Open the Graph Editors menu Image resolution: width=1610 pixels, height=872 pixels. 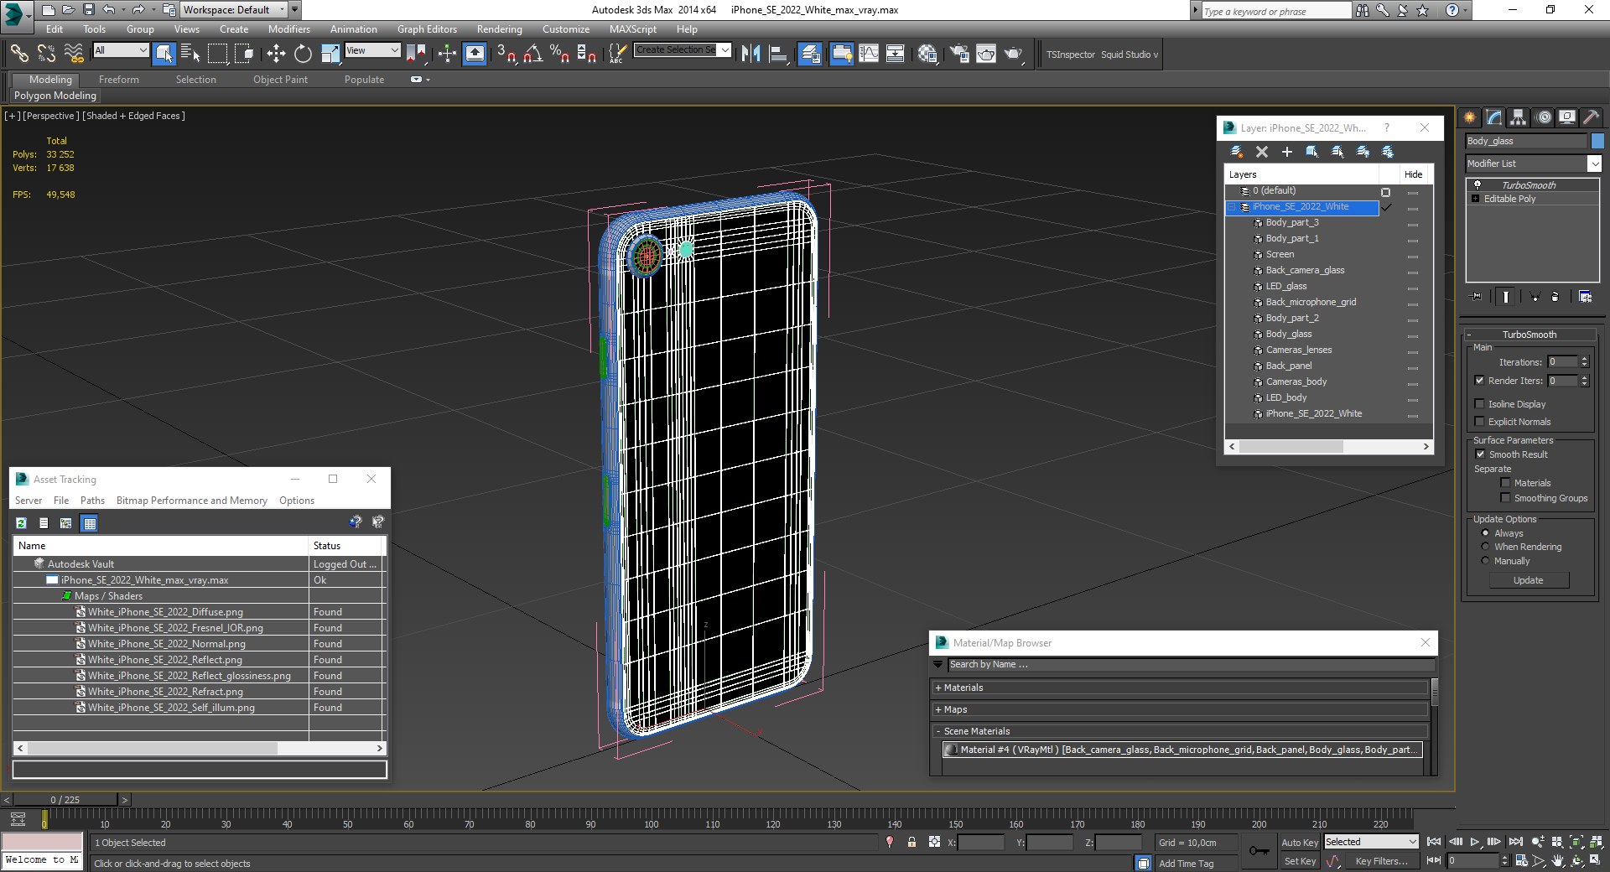point(427,29)
